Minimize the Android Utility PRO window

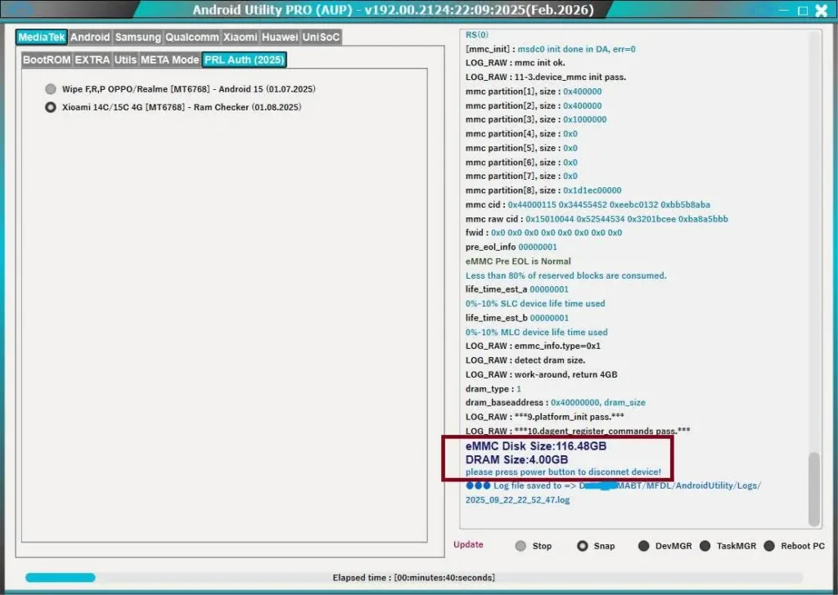click(785, 11)
